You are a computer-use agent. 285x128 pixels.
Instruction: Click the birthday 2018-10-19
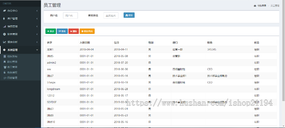pos(121,82)
